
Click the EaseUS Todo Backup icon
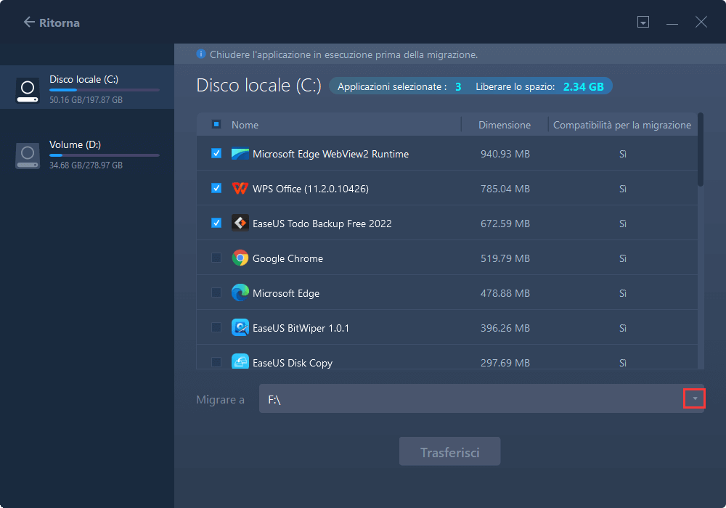pyautogui.click(x=240, y=223)
